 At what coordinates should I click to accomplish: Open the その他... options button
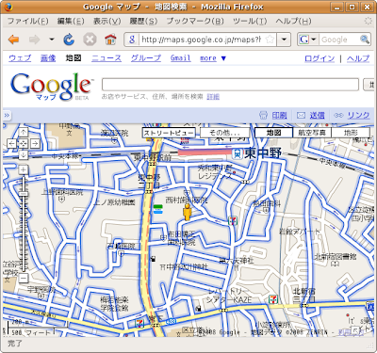click(x=224, y=133)
